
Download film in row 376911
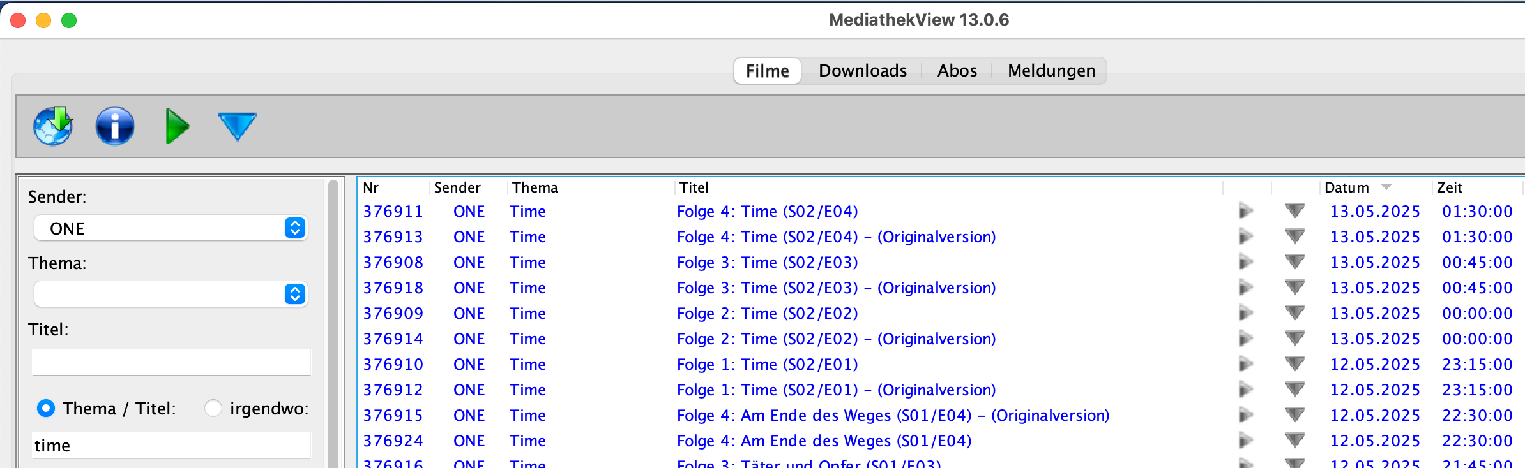(1294, 211)
